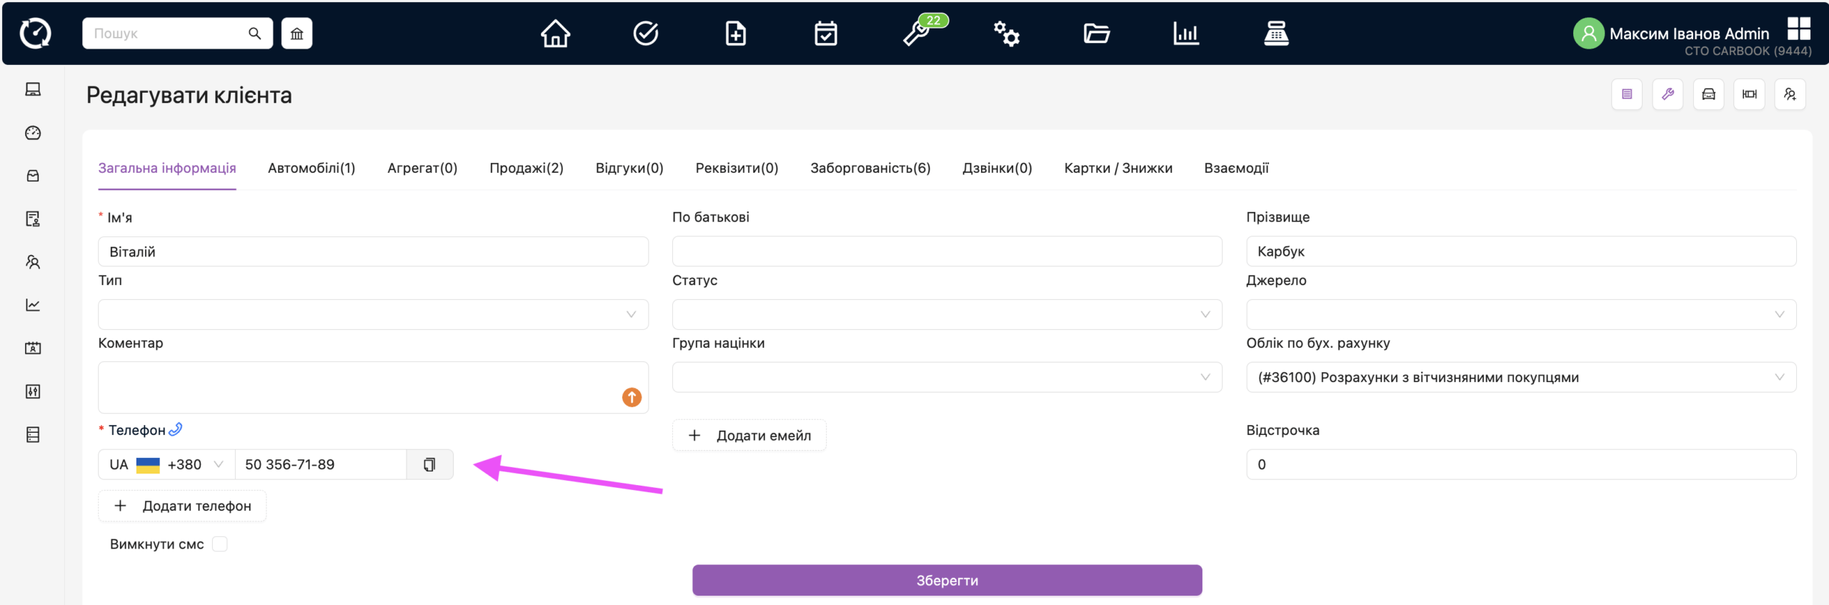1829x605 pixels.
Task: Click the car icon button at top right
Action: [1708, 94]
